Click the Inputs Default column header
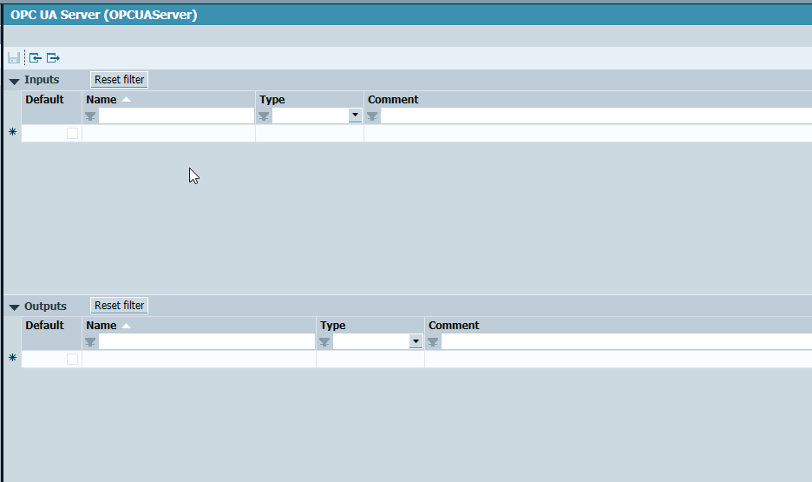 click(x=44, y=100)
